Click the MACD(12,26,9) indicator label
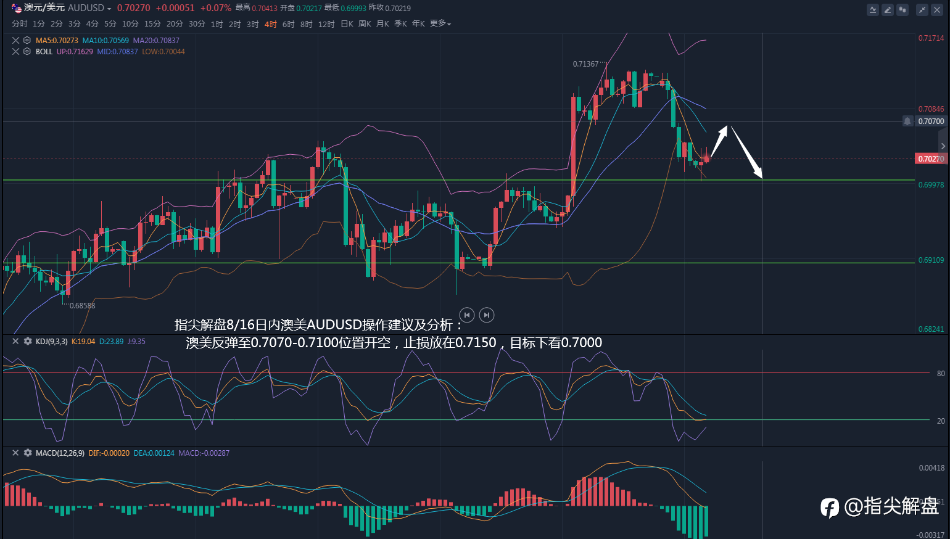Screen dimensions: 950x539 click(60, 453)
